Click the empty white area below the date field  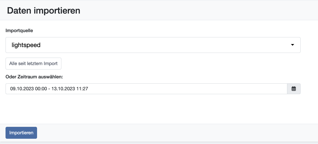pyautogui.click(x=153, y=109)
